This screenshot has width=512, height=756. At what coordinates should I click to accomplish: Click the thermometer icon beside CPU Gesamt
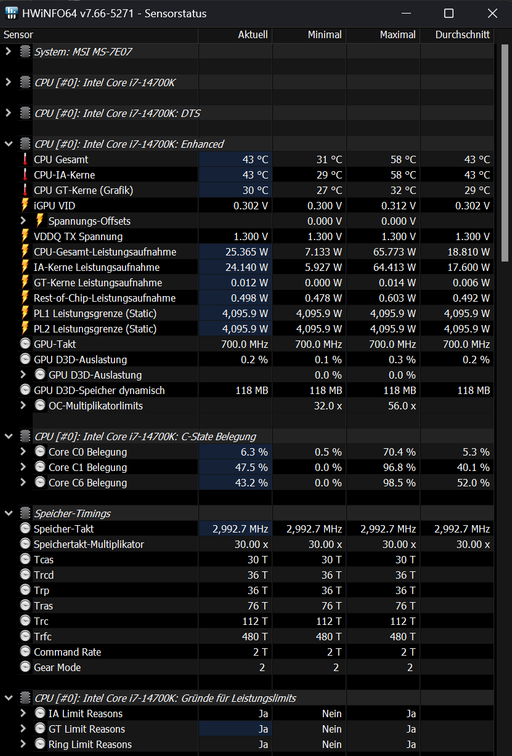pyautogui.click(x=25, y=159)
